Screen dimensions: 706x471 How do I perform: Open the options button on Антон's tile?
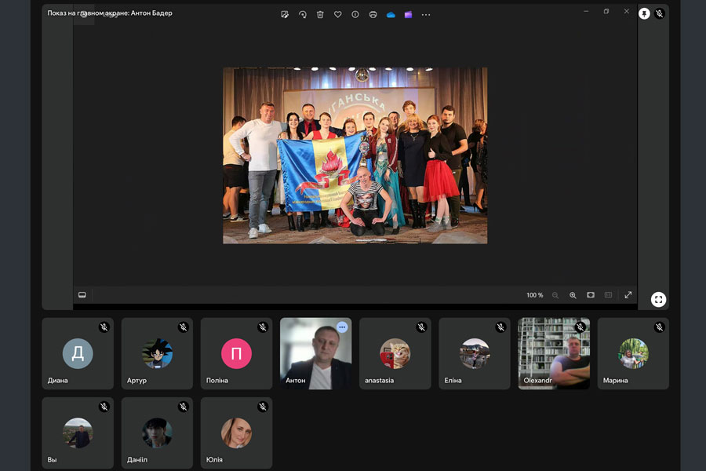click(342, 327)
